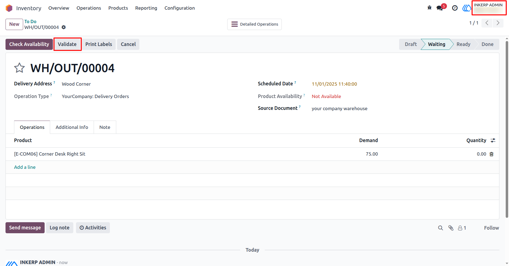This screenshot has height=266, width=509.
Task: Show Delivery Address help tooltip mark
Action: coord(54,82)
